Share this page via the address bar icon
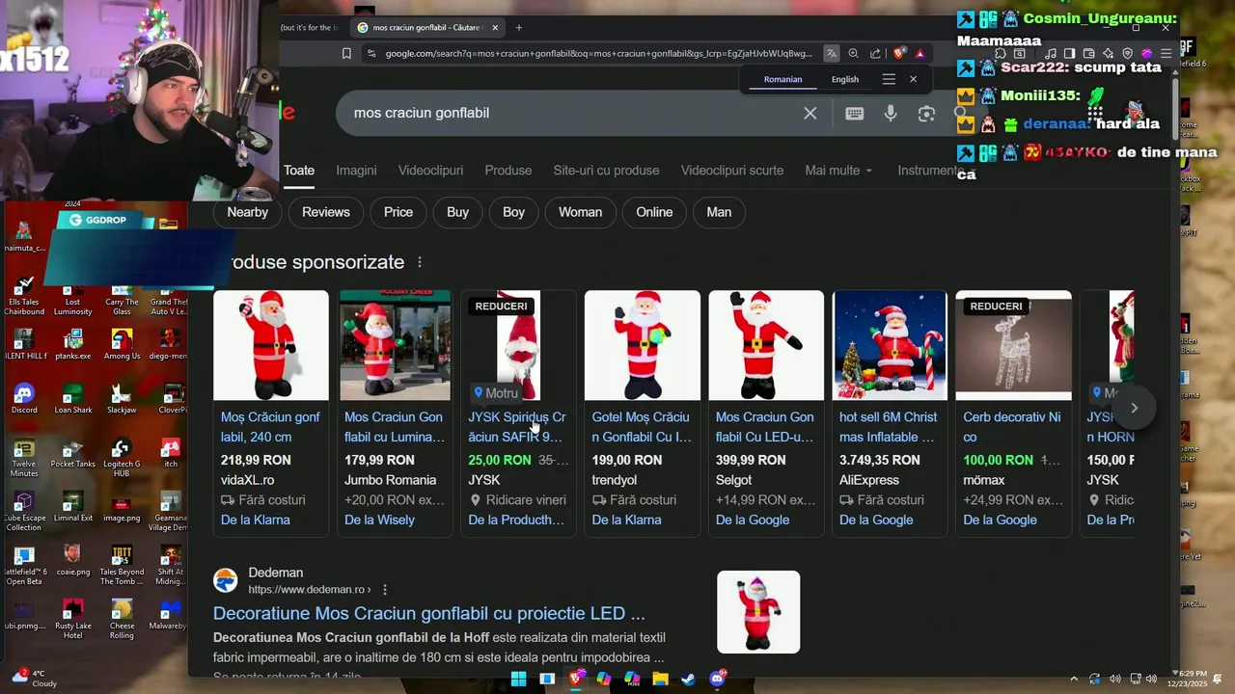The width and height of the screenshot is (1235, 694). click(875, 54)
